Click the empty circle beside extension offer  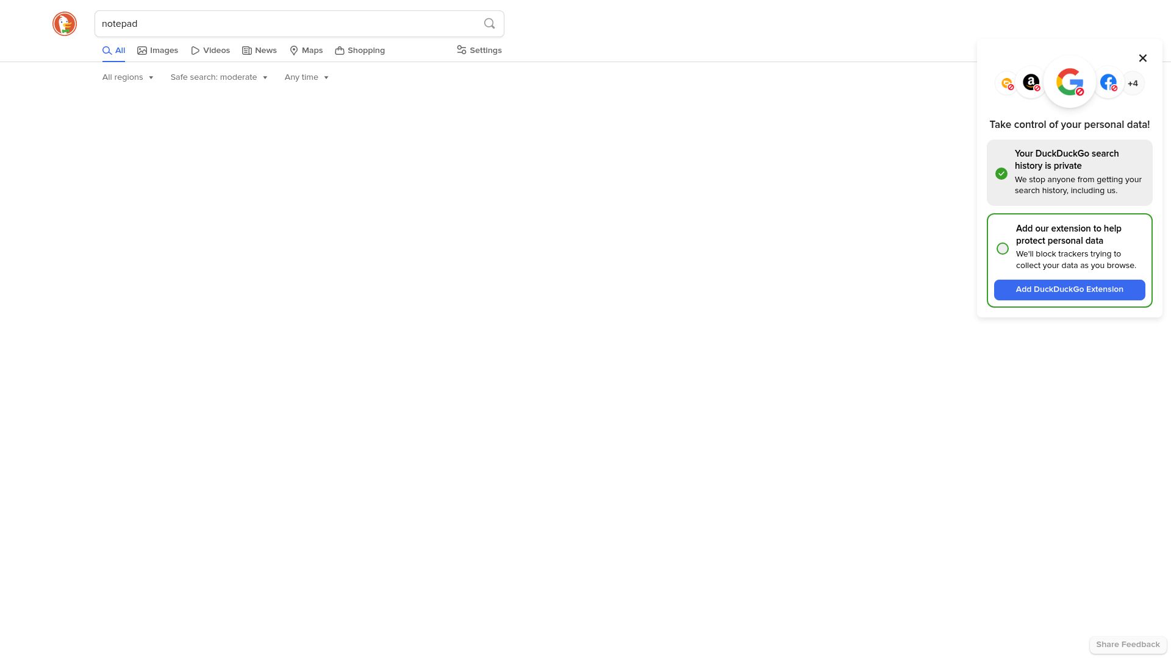pyautogui.click(x=1003, y=249)
